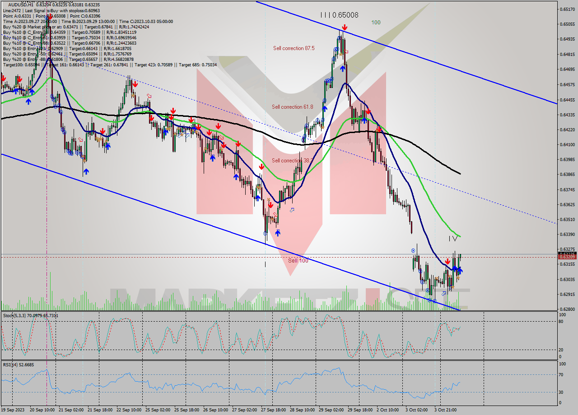Click the 'Sell correction 87.5' label
The image size is (578, 415).
click(x=294, y=48)
